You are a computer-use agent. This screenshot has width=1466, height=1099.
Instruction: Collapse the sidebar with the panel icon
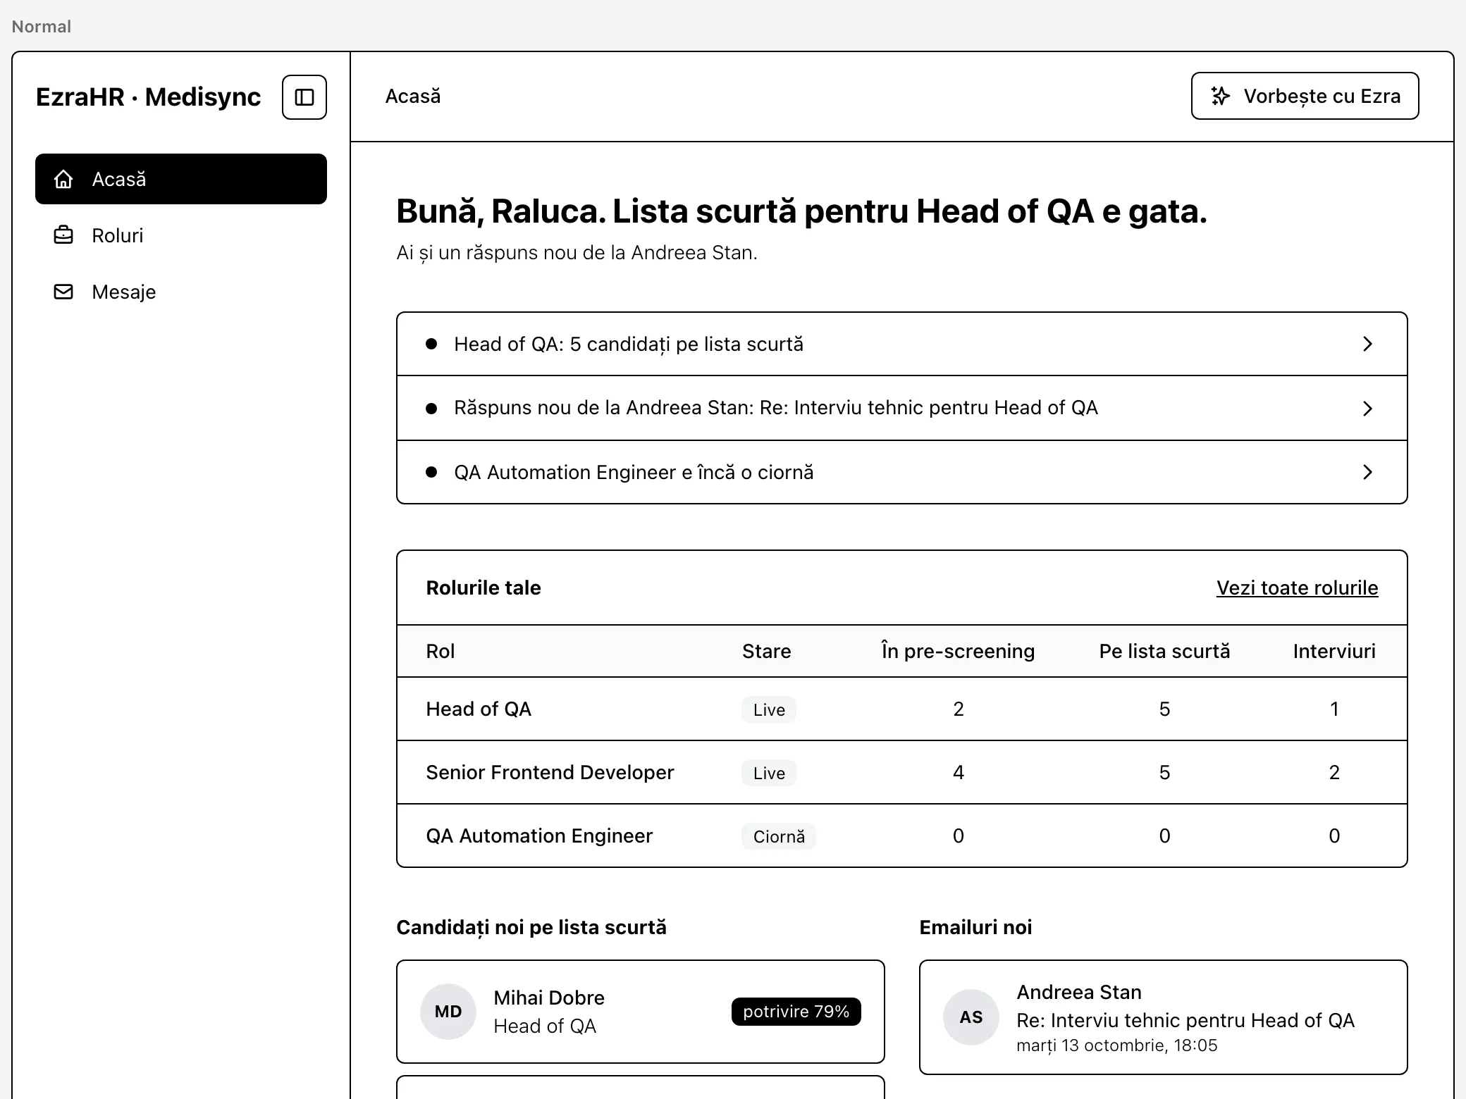[304, 97]
